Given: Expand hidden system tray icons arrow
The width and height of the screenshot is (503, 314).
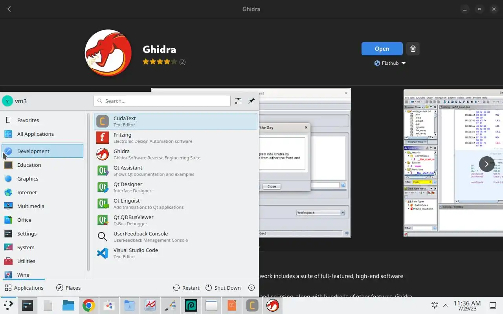Looking at the screenshot, I should coord(446,305).
